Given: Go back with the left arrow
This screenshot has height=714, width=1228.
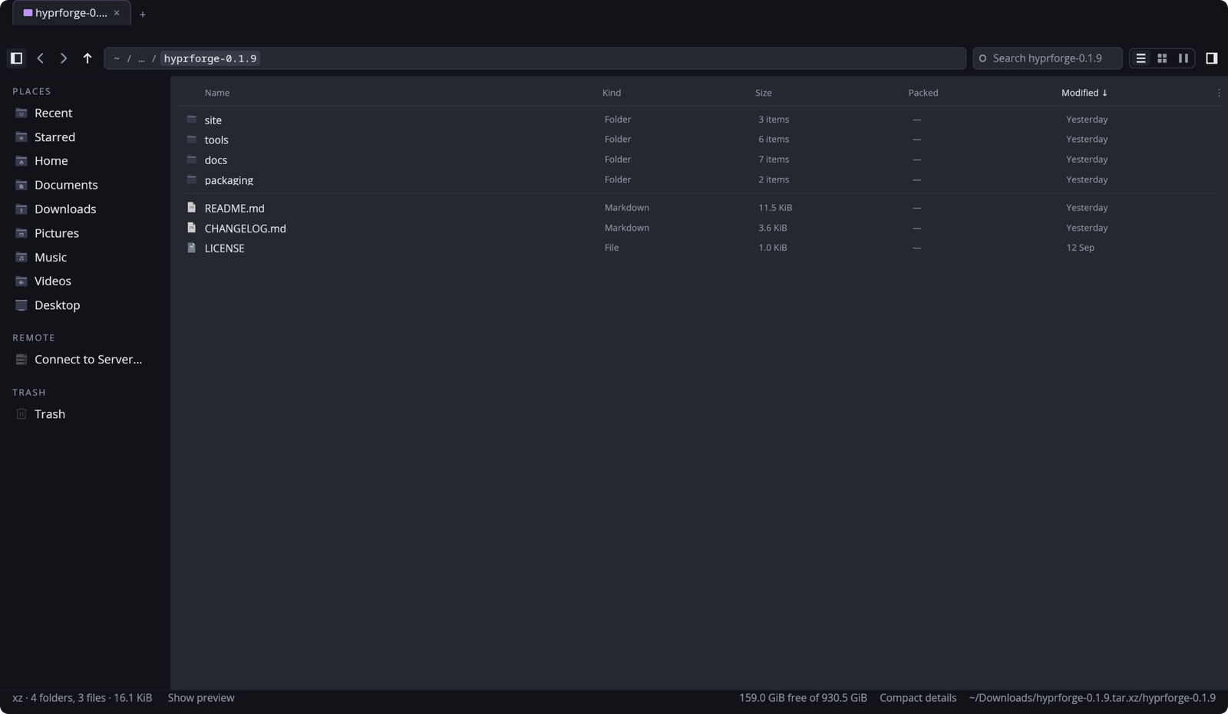Looking at the screenshot, I should [40, 58].
